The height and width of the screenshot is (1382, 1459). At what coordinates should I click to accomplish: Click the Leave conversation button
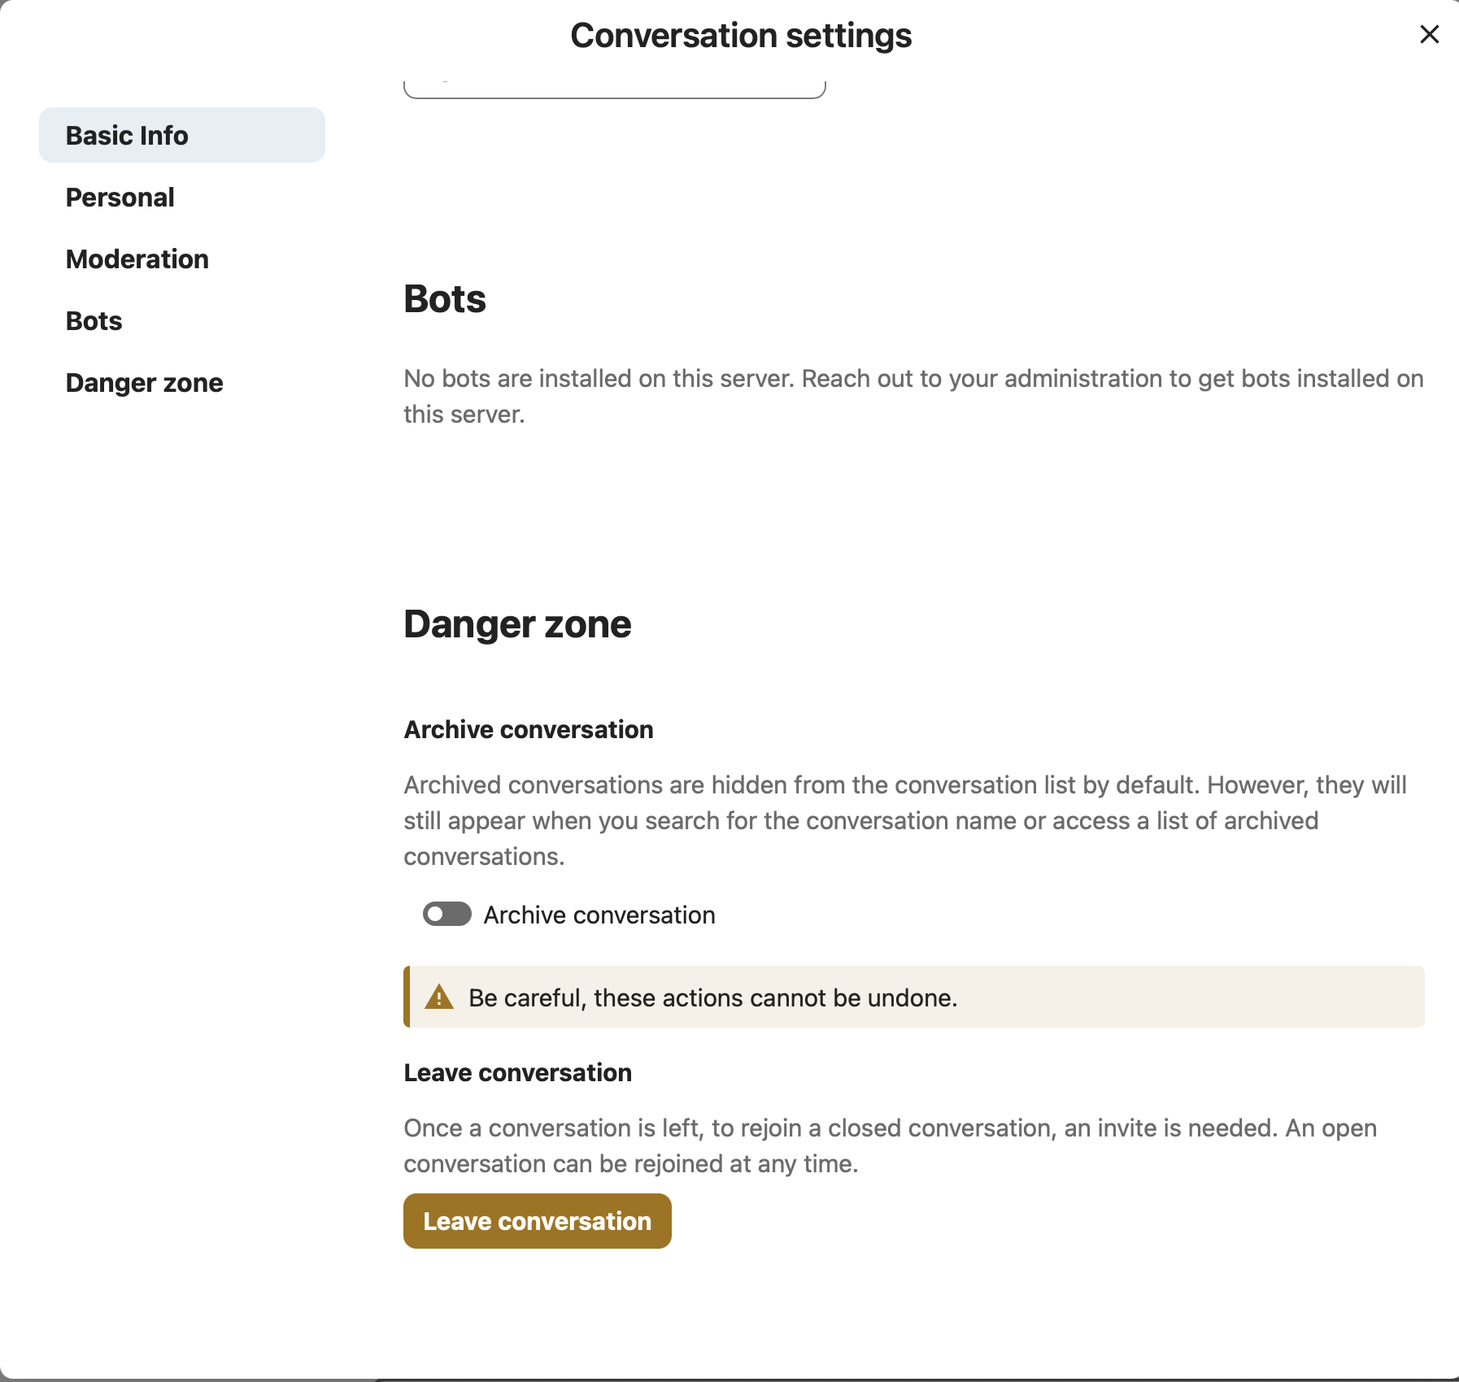click(x=536, y=1220)
